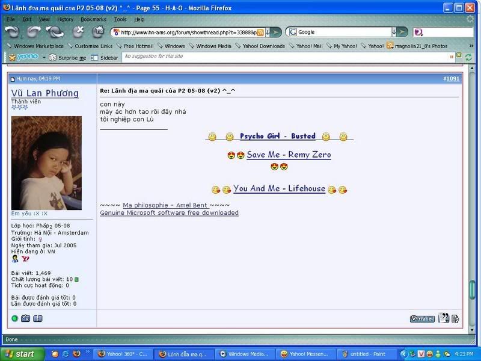Toggle the Yoono Sidebar button
Image resolution: width=481 pixels, height=361 pixels.
point(104,57)
